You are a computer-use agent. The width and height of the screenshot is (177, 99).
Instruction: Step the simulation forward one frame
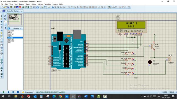pyautogui.click(x=9, y=92)
